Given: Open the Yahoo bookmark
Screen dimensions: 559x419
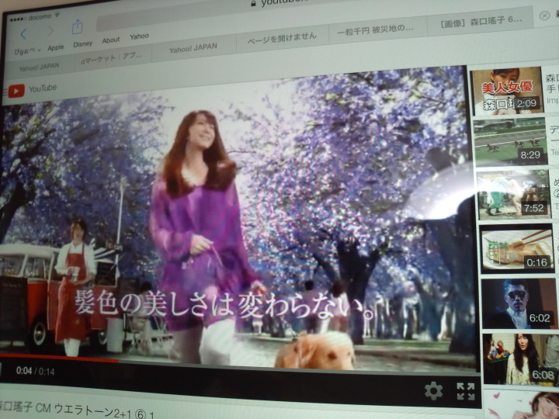Looking at the screenshot, I should [x=139, y=36].
